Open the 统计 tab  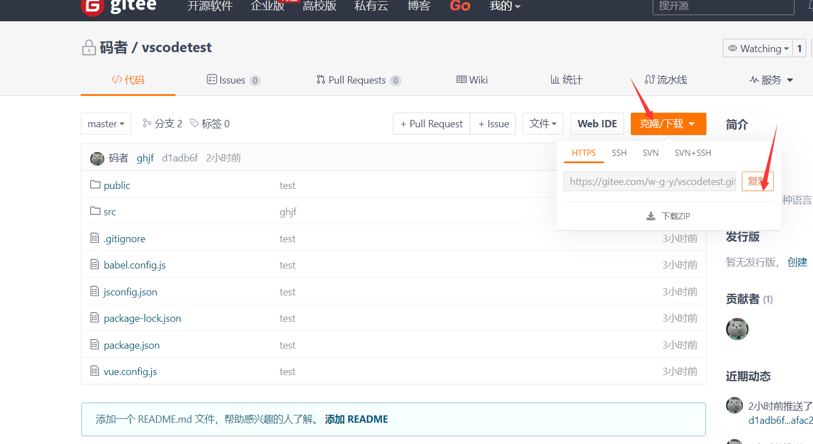pos(566,80)
